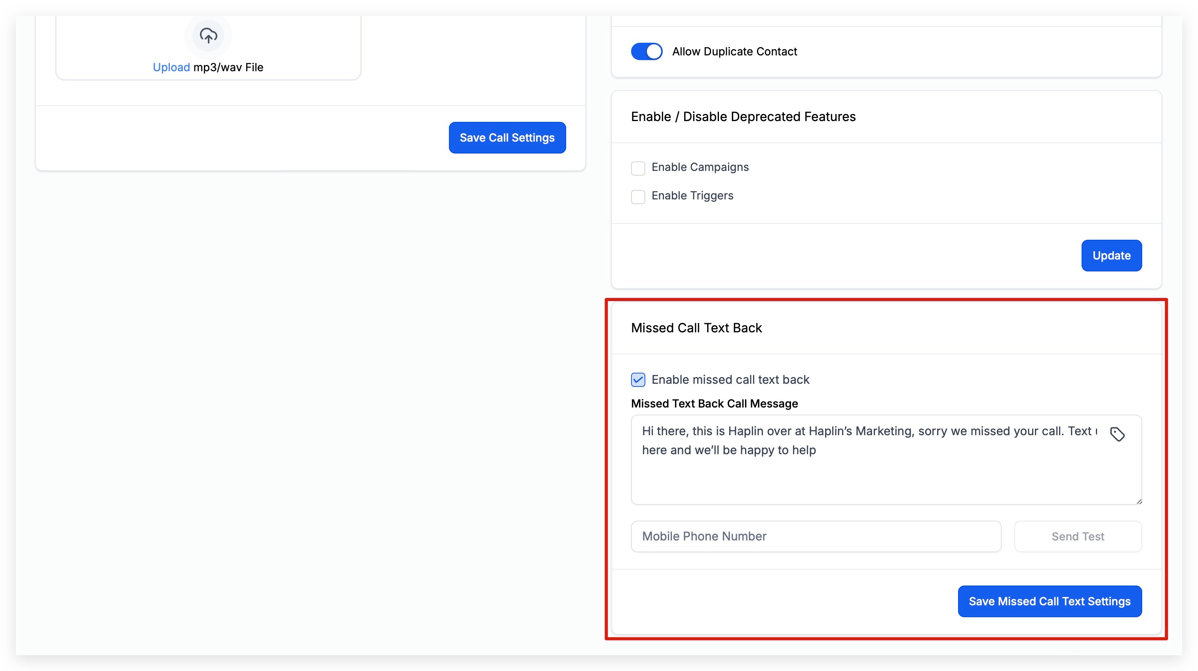
Task: Click the Upload link for mp3/wav file
Action: (x=171, y=67)
